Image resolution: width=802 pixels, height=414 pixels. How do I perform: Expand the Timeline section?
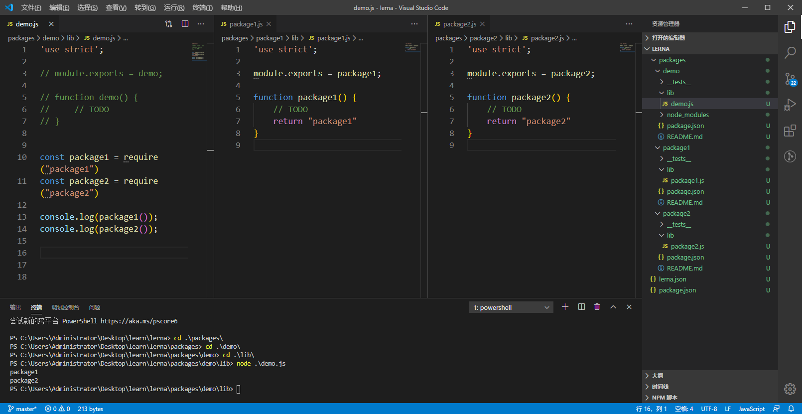click(710, 387)
